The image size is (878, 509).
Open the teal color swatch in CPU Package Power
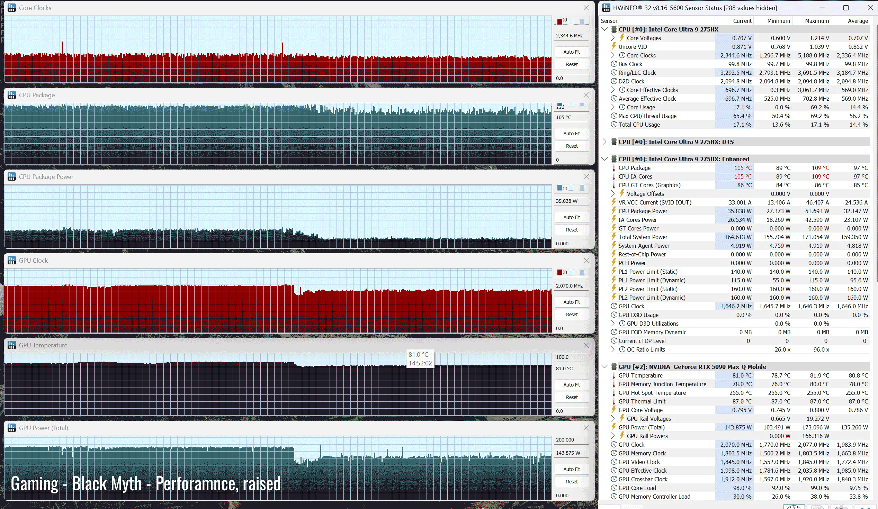pyautogui.click(x=559, y=188)
